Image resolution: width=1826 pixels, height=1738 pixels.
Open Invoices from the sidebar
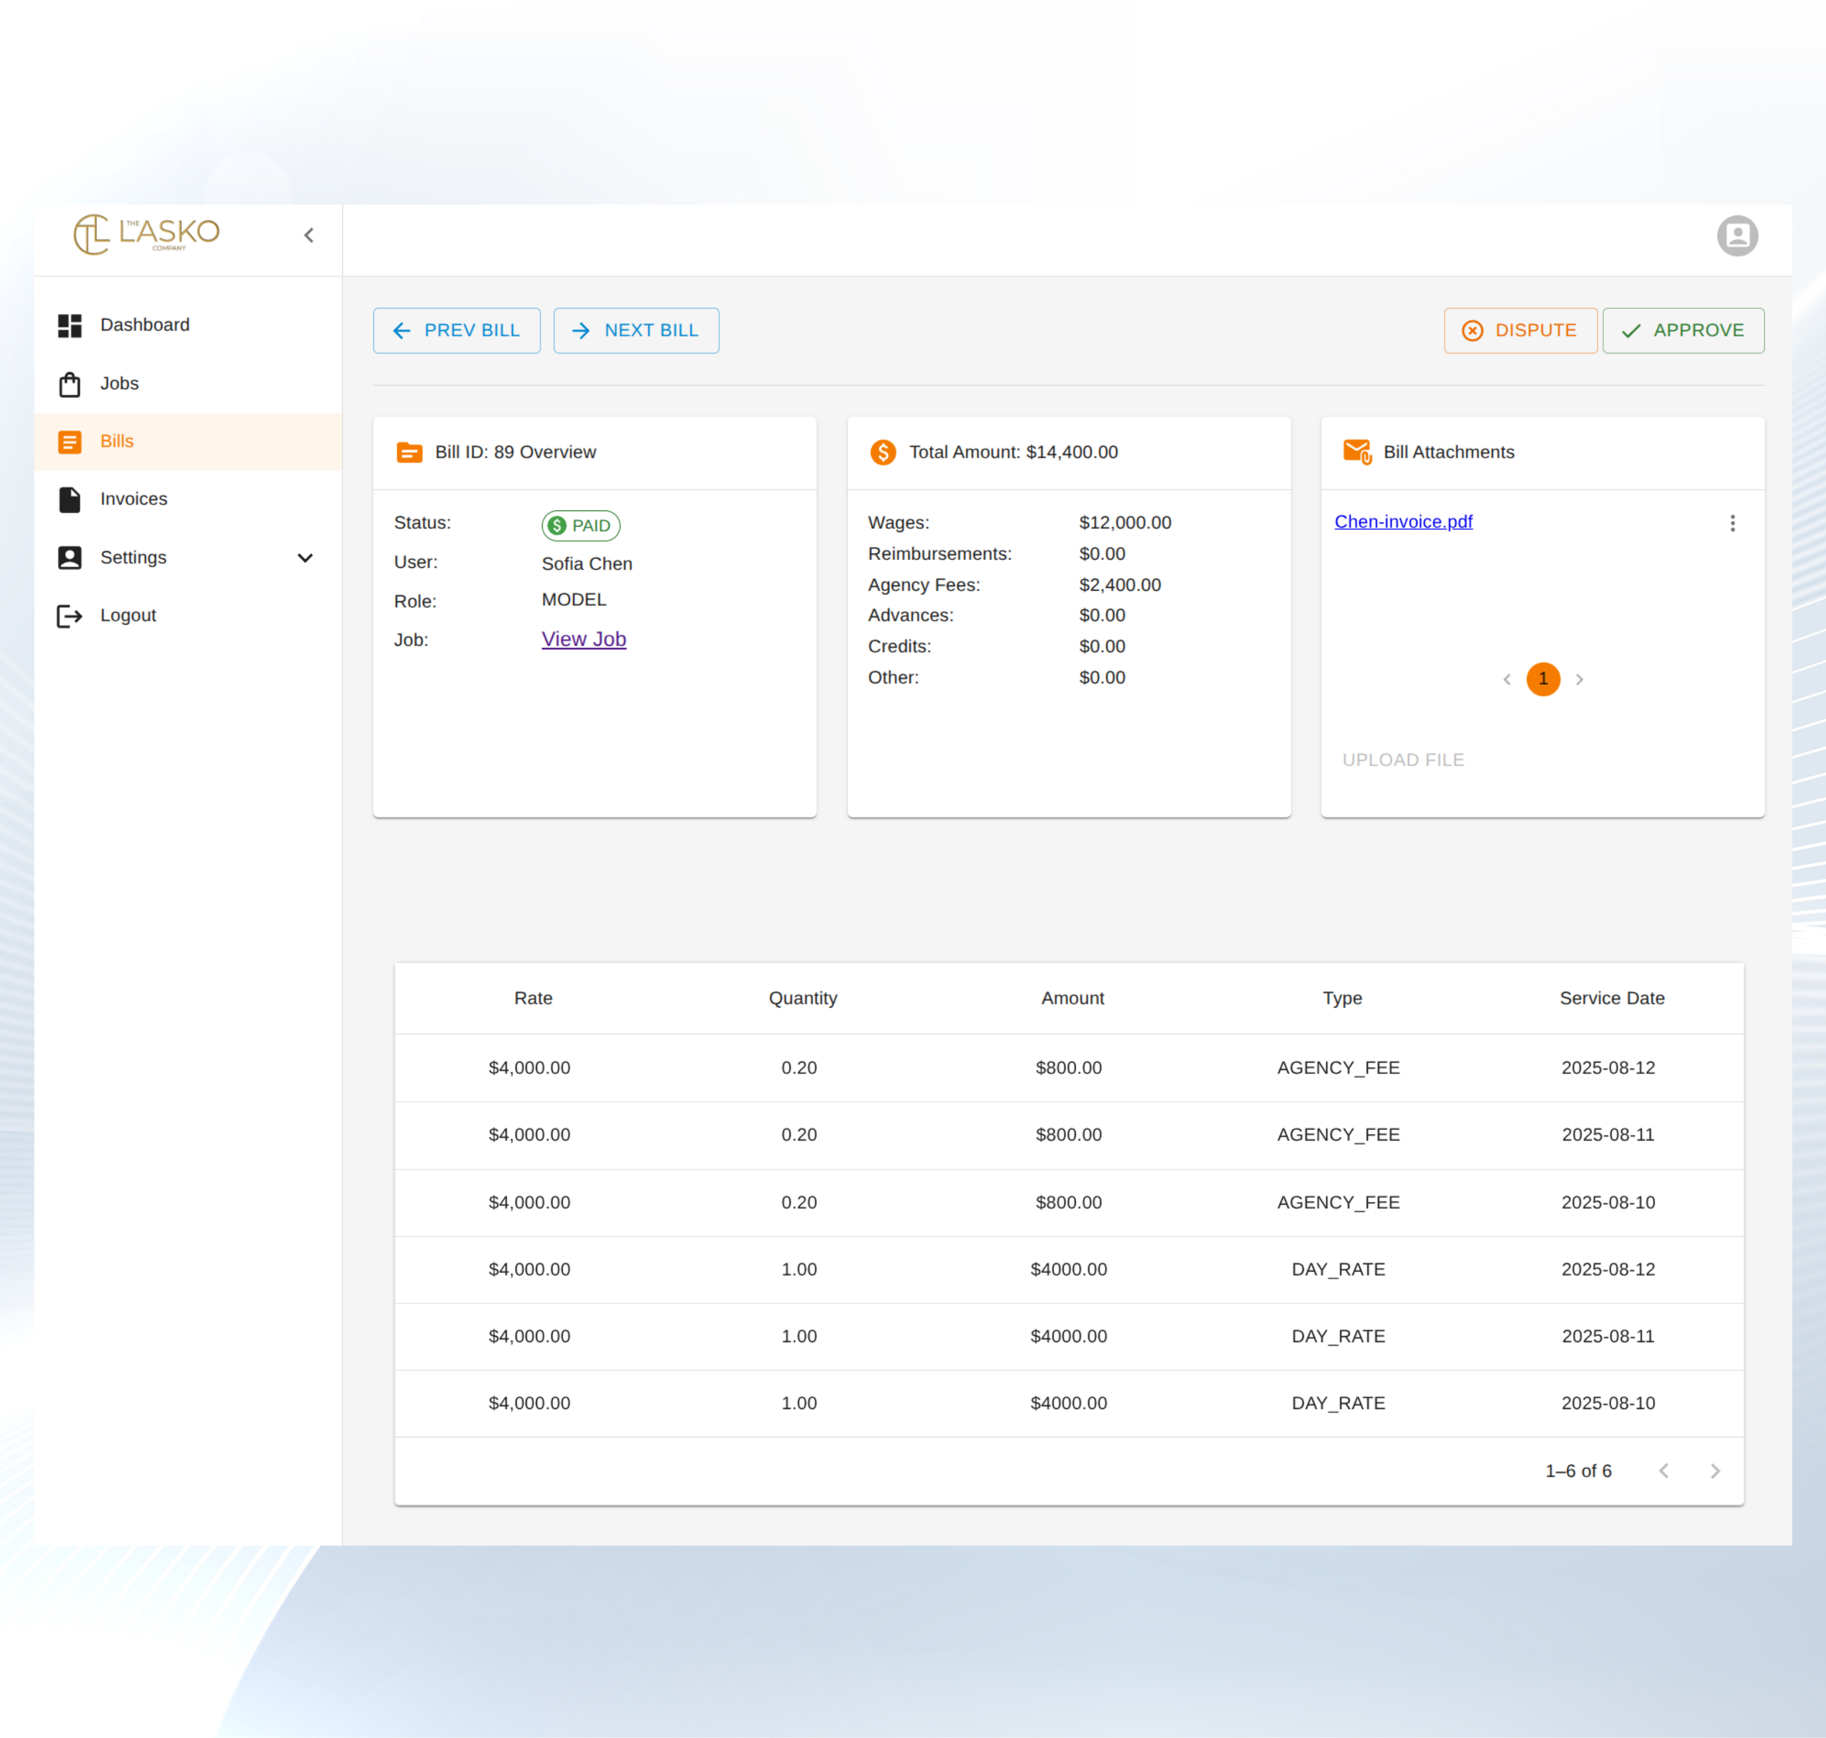188,499
